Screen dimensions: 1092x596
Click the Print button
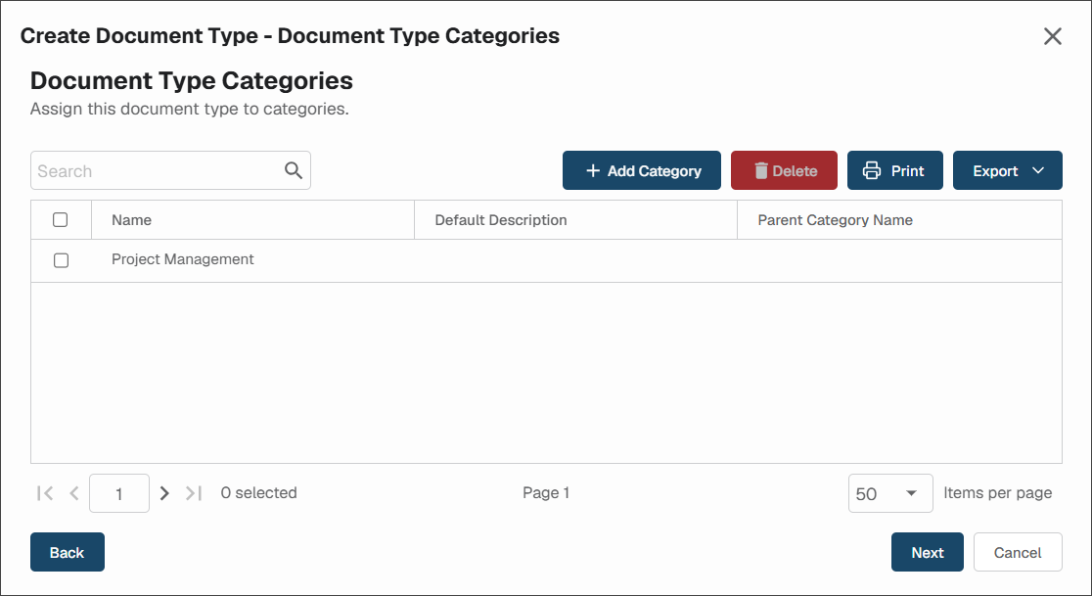(x=895, y=170)
